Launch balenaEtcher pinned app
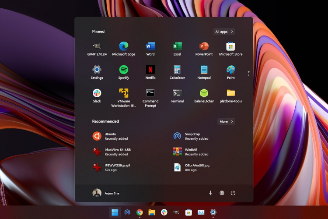This screenshot has width=328, height=219. click(x=204, y=96)
